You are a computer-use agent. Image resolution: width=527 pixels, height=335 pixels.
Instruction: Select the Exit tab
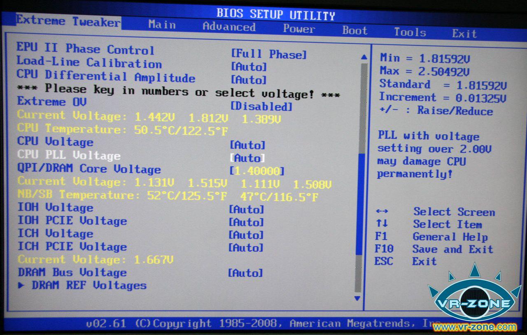(464, 34)
